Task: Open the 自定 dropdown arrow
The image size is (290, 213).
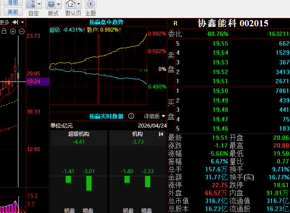Action: pos(39,4)
